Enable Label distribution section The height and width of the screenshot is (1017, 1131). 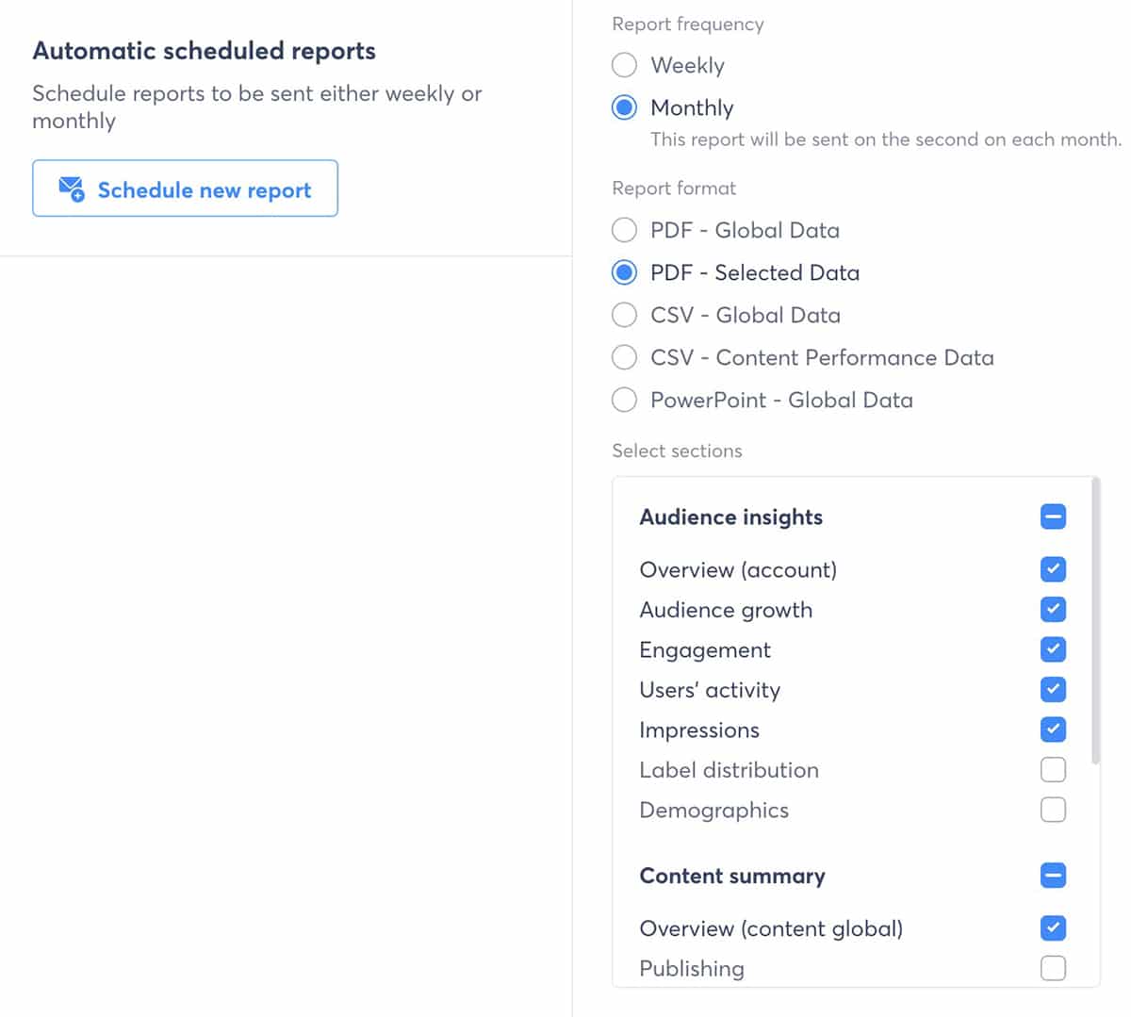pyautogui.click(x=1053, y=769)
